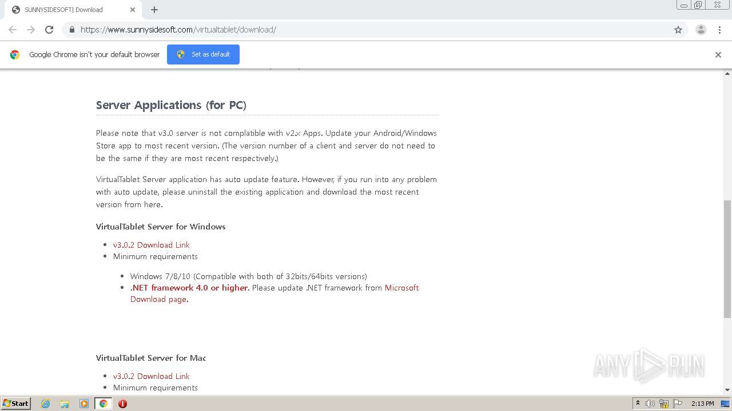Go back to the previous page
The image size is (732, 411).
pos(13,30)
